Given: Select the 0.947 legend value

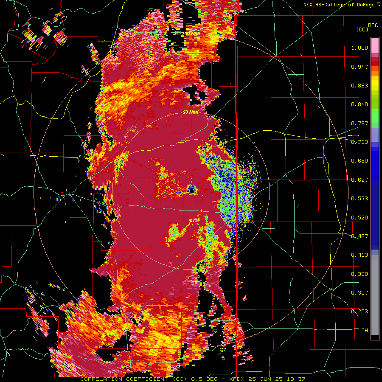Looking at the screenshot, I should [360, 67].
